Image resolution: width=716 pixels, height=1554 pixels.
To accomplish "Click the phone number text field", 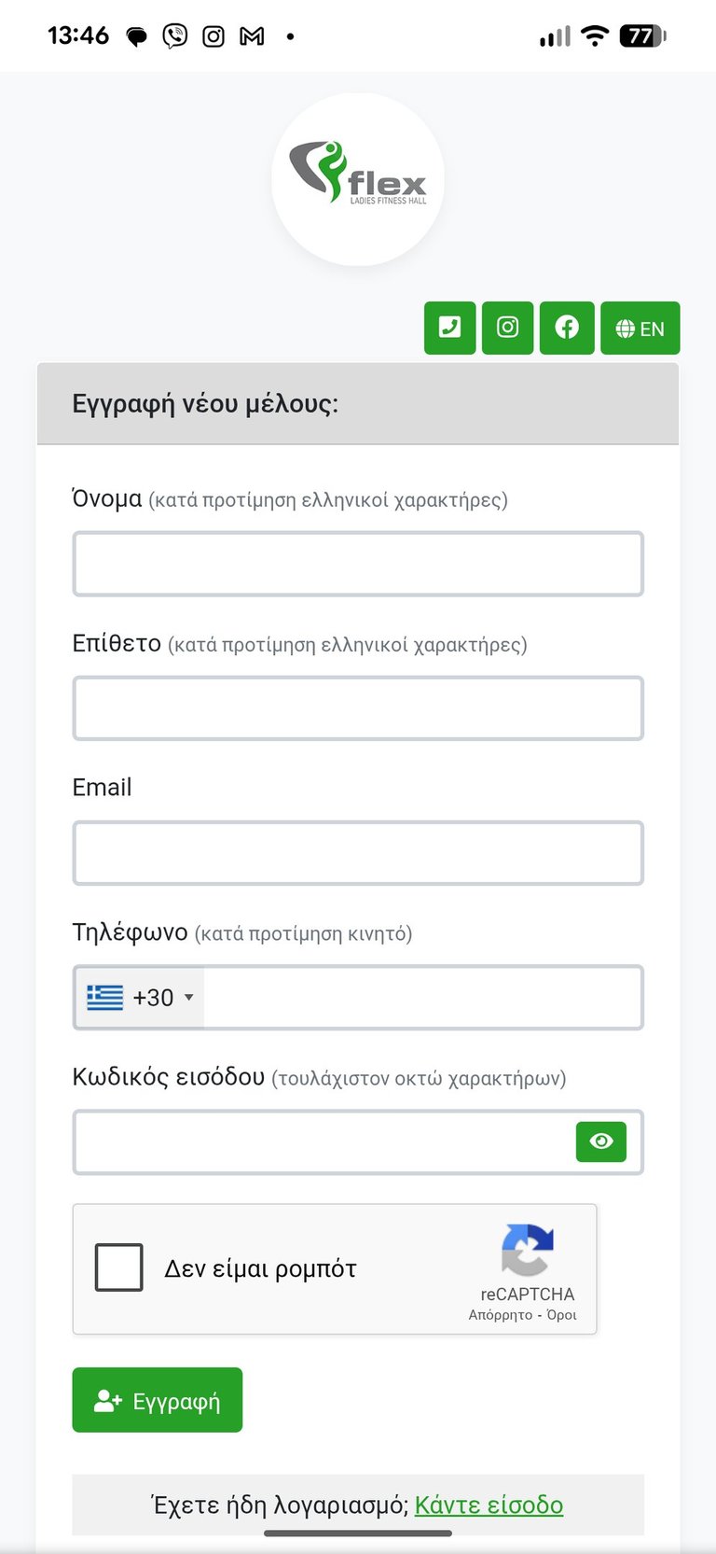I will pyautogui.click(x=422, y=998).
